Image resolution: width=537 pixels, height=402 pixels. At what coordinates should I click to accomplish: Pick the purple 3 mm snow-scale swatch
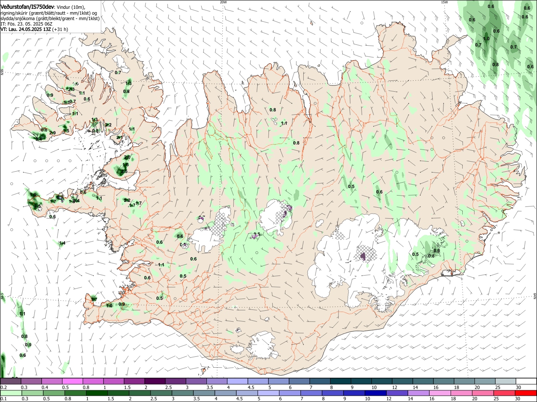click(196, 381)
